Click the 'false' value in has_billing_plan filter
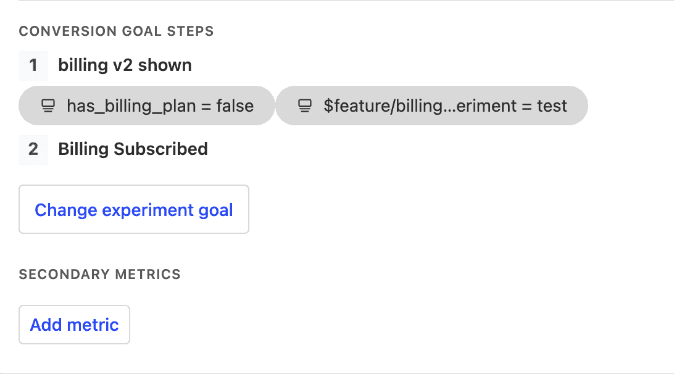This screenshot has width=674, height=374. tap(235, 106)
